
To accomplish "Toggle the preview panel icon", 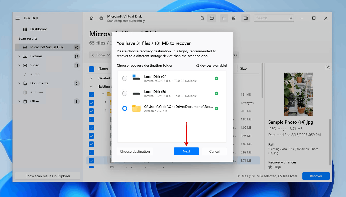I will click(x=246, y=18).
